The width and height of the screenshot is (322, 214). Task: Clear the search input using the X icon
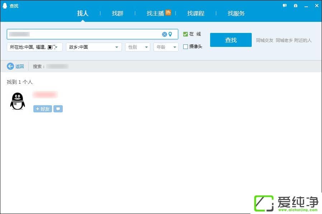coord(165,34)
